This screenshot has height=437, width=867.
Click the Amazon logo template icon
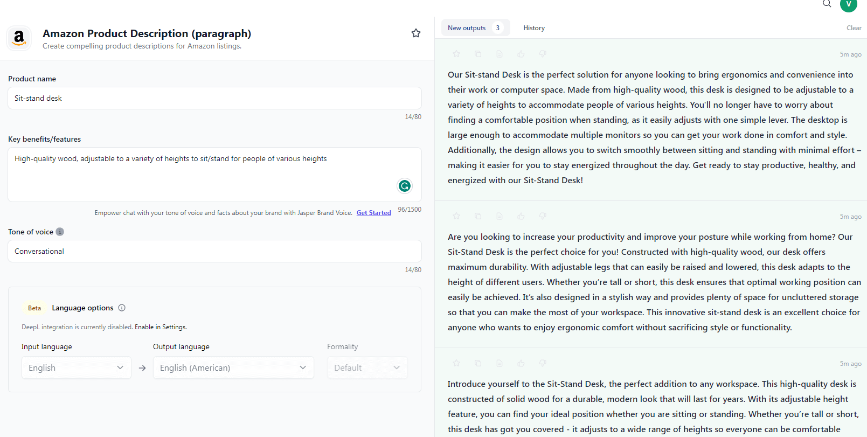tap(19, 38)
